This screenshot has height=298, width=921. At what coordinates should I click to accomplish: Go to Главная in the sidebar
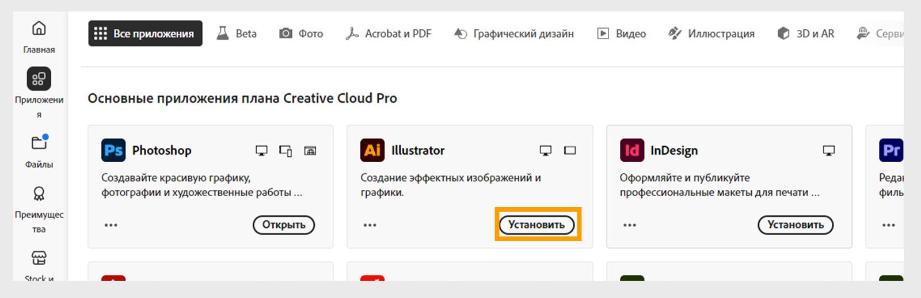point(39,37)
